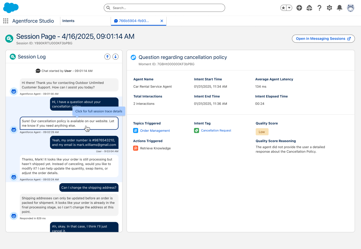Open the App Launcher grid icon
The height and width of the screenshot is (249, 361).
pos(6,21)
